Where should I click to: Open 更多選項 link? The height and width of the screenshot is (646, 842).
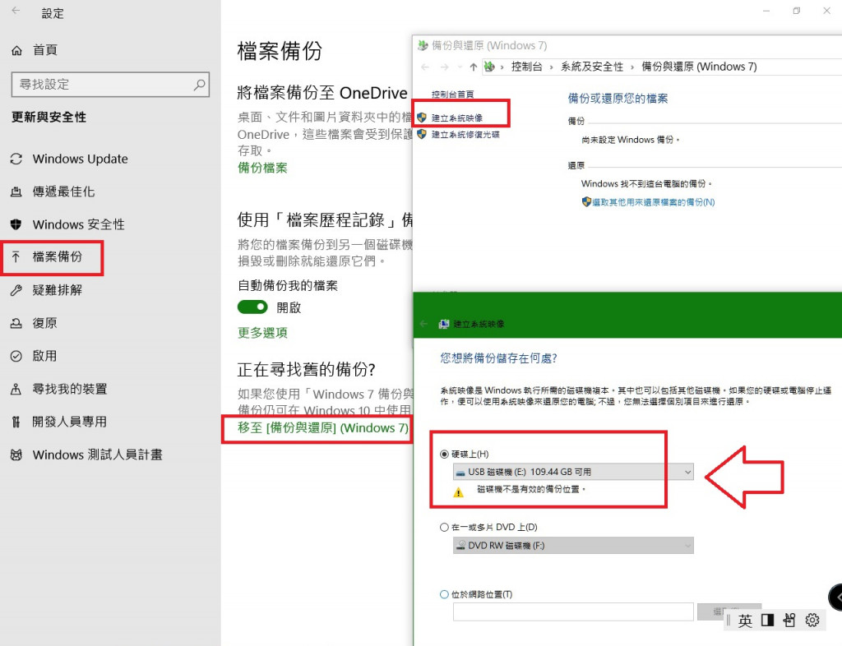click(262, 333)
